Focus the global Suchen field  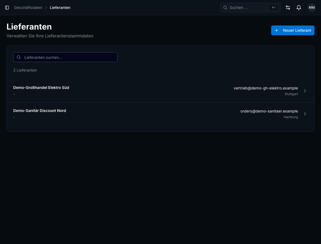[x=250, y=8]
